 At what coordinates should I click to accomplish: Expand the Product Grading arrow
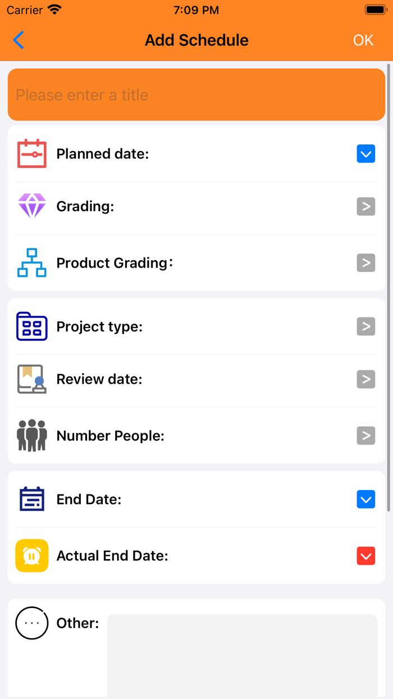click(366, 262)
